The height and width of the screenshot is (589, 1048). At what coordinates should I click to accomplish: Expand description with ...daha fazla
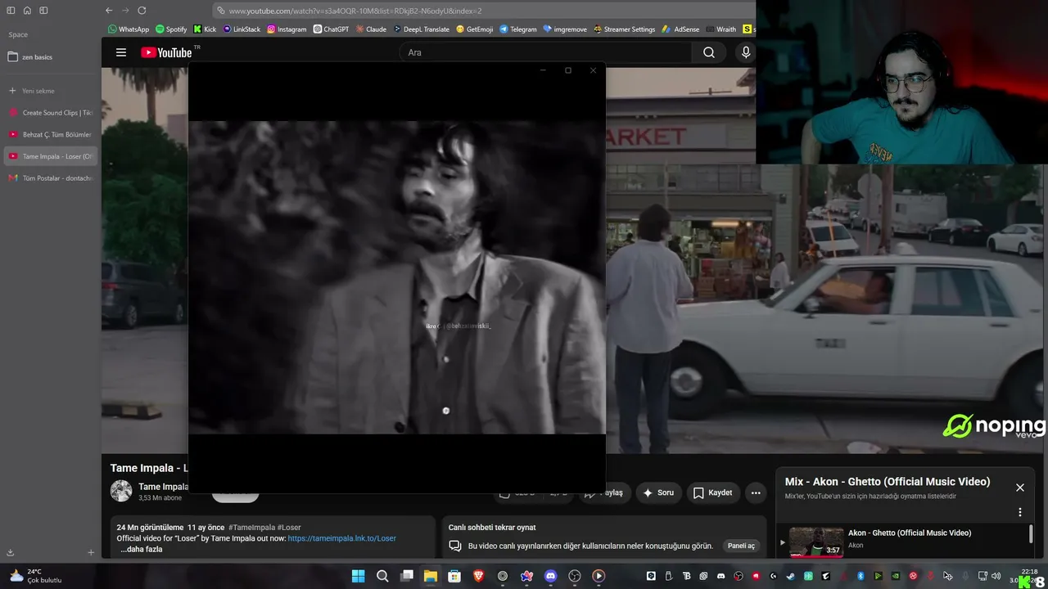point(142,549)
